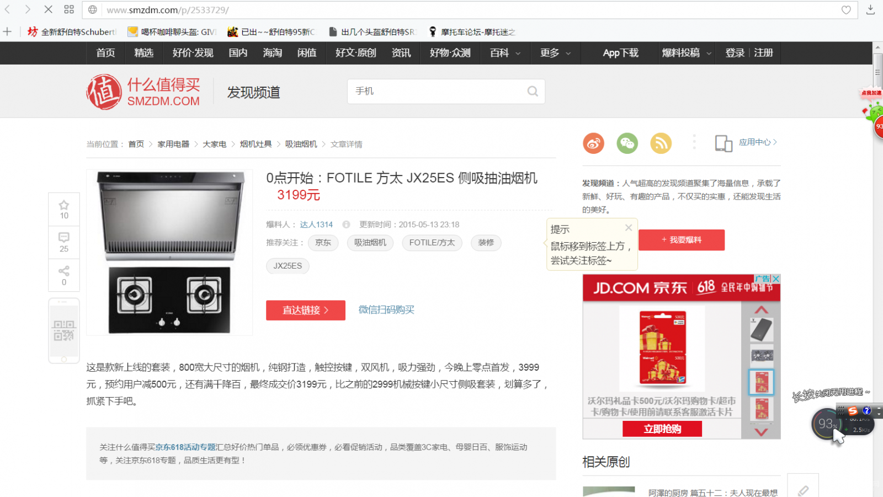Add a new bookmark with plus icon

(7, 31)
